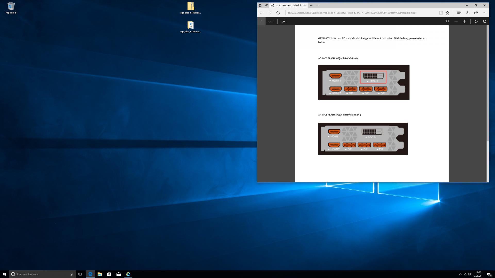
Task: Close the GTX1080TI BIOS flash tab
Action: pyautogui.click(x=305, y=5)
